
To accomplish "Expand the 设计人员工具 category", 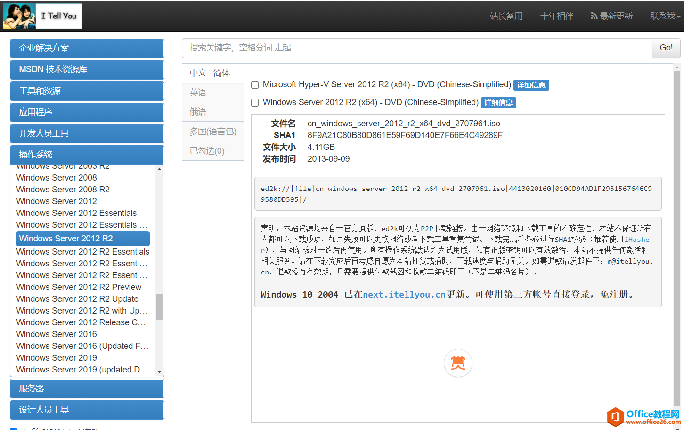I will [87, 410].
